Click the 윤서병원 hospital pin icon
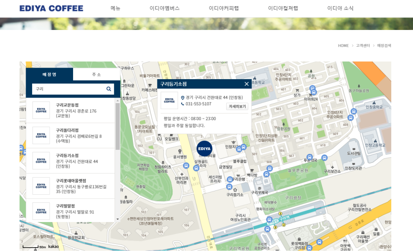 point(180,151)
